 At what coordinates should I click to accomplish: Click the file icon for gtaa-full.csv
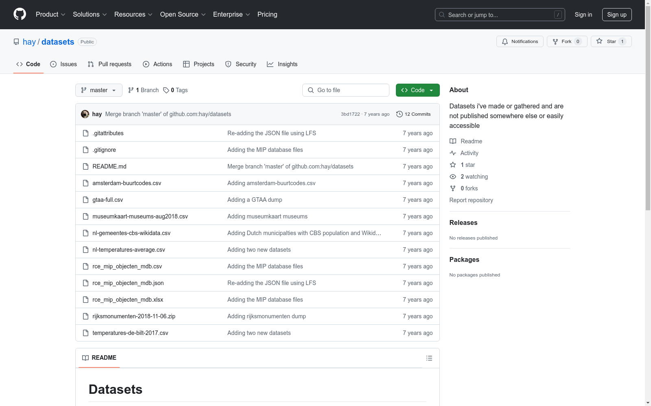85,200
